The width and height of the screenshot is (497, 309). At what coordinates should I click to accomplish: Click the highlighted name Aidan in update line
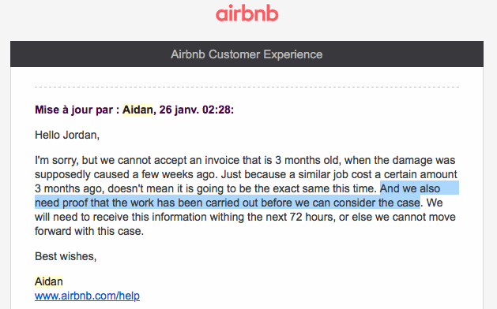137,110
